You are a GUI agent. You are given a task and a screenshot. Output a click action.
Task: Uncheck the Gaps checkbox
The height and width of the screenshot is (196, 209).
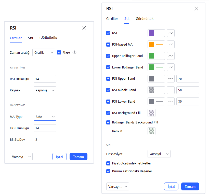pos(59,52)
